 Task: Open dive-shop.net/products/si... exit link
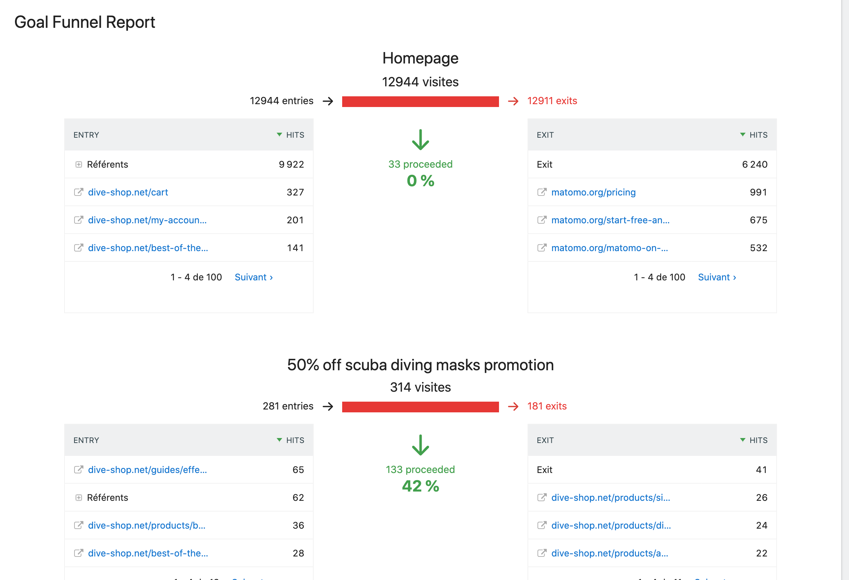(611, 498)
